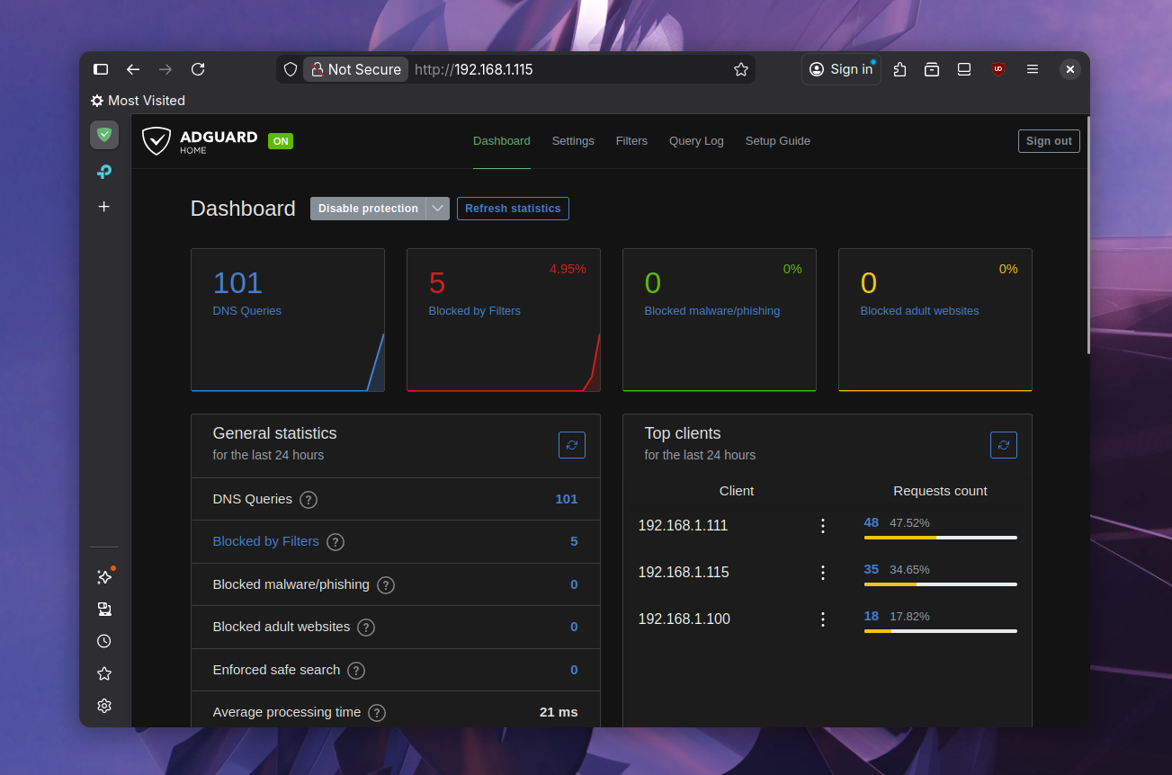Refresh the General statistics panel
This screenshot has height=775, width=1172.
pyautogui.click(x=571, y=445)
